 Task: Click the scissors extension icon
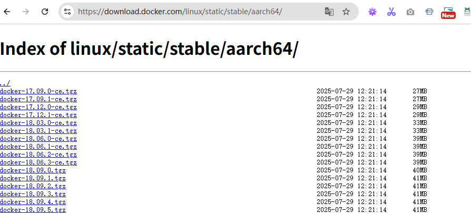tap(391, 12)
